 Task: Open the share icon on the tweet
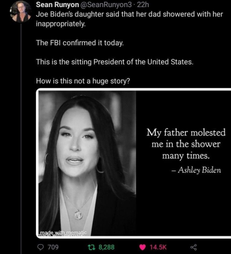193,247
